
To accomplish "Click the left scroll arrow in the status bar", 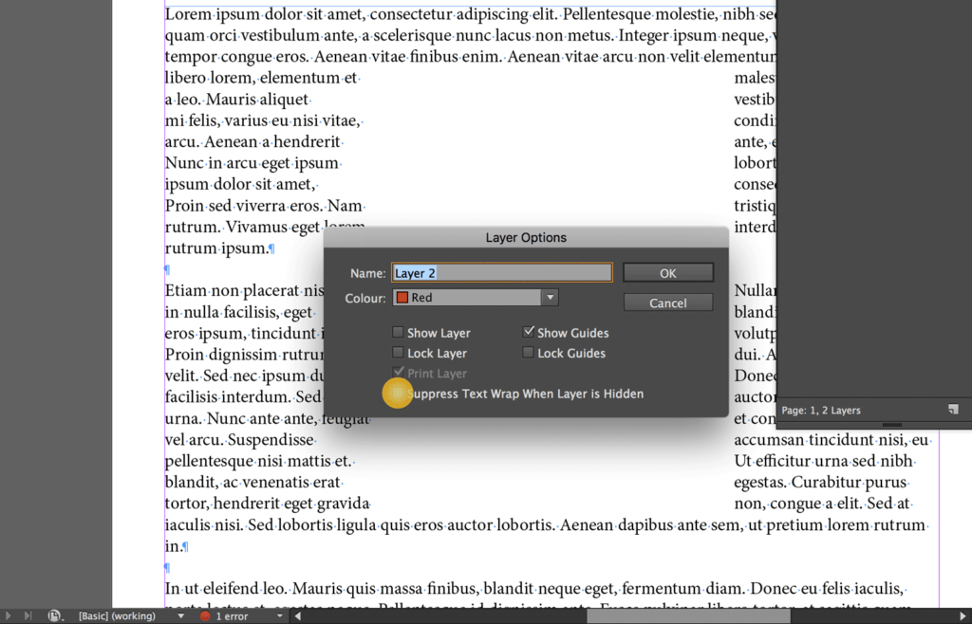I will [x=296, y=615].
